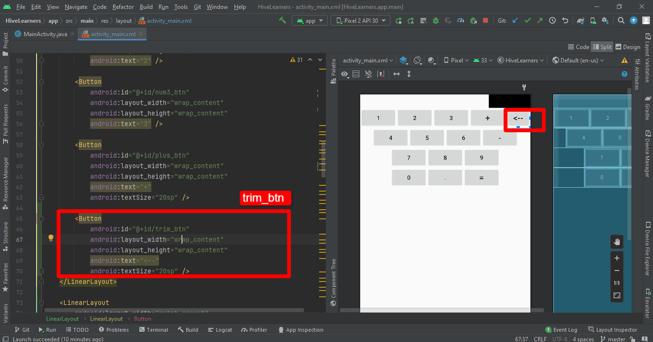The image size is (653, 342).
Task: Open the Terminal tool window
Action: [x=153, y=330]
